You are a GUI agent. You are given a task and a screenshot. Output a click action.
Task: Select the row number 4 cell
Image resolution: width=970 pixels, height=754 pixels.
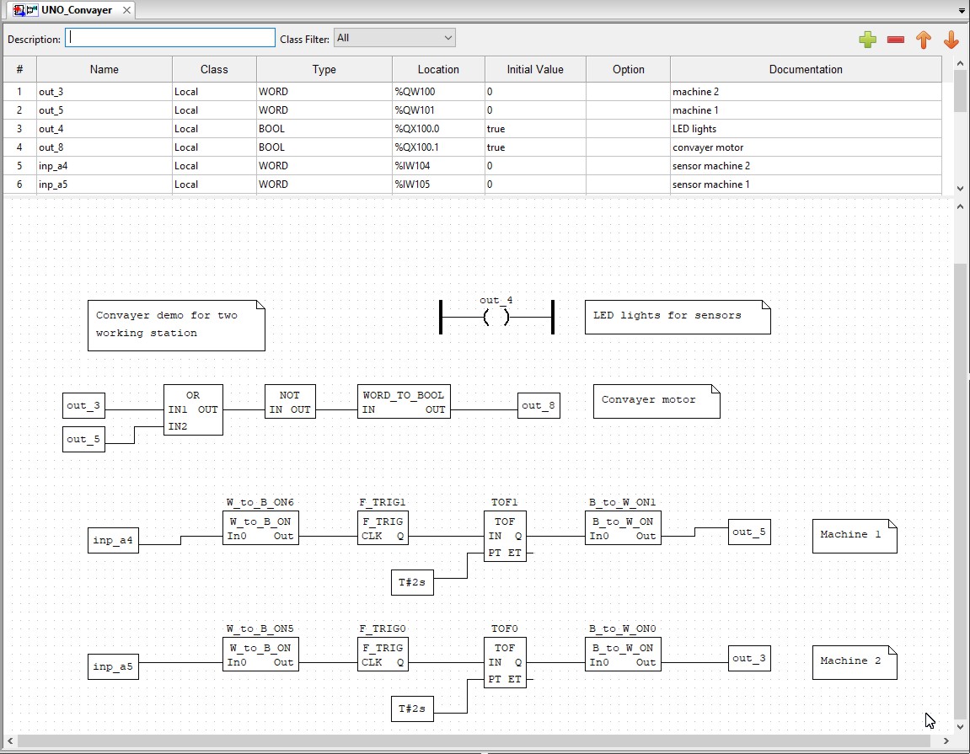19,147
